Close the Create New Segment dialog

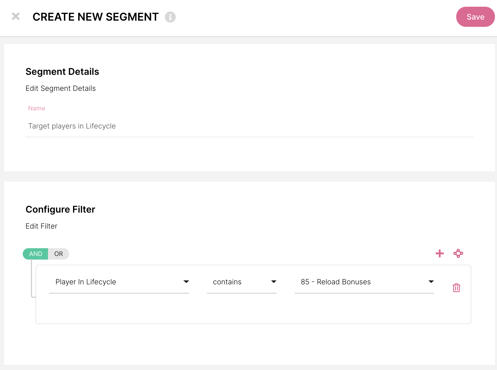tap(16, 17)
